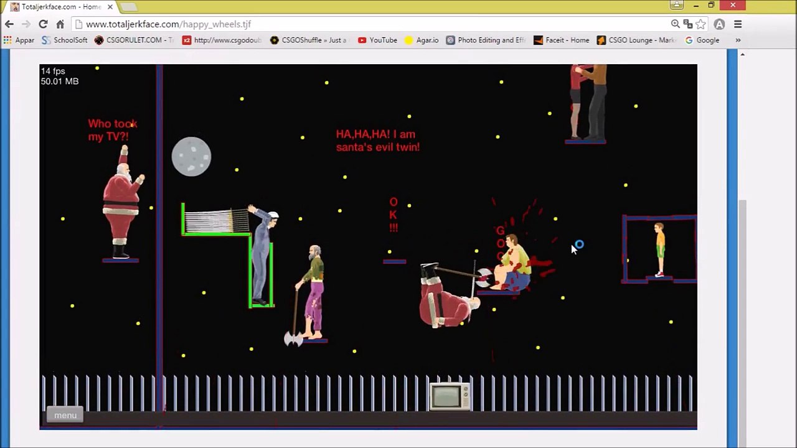The width and height of the screenshot is (797, 448).
Task: Reload the current page
Action: tap(43, 24)
